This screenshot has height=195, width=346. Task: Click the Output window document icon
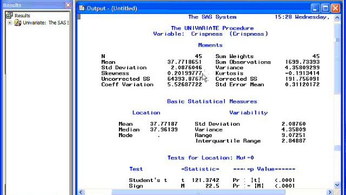click(x=82, y=8)
